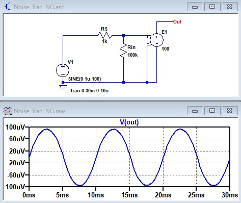Click the RS resistor symbol
Image resolution: width=241 pixels, height=203 pixels.
pyautogui.click(x=105, y=35)
